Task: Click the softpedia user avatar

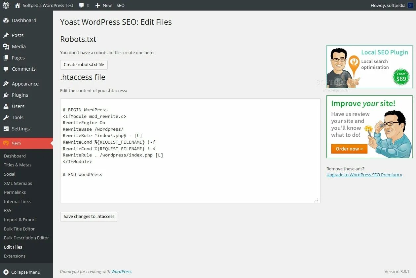Action: point(410,5)
